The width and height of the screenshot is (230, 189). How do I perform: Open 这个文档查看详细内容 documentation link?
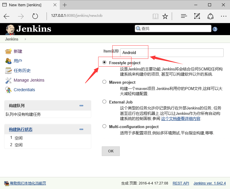point(181,118)
